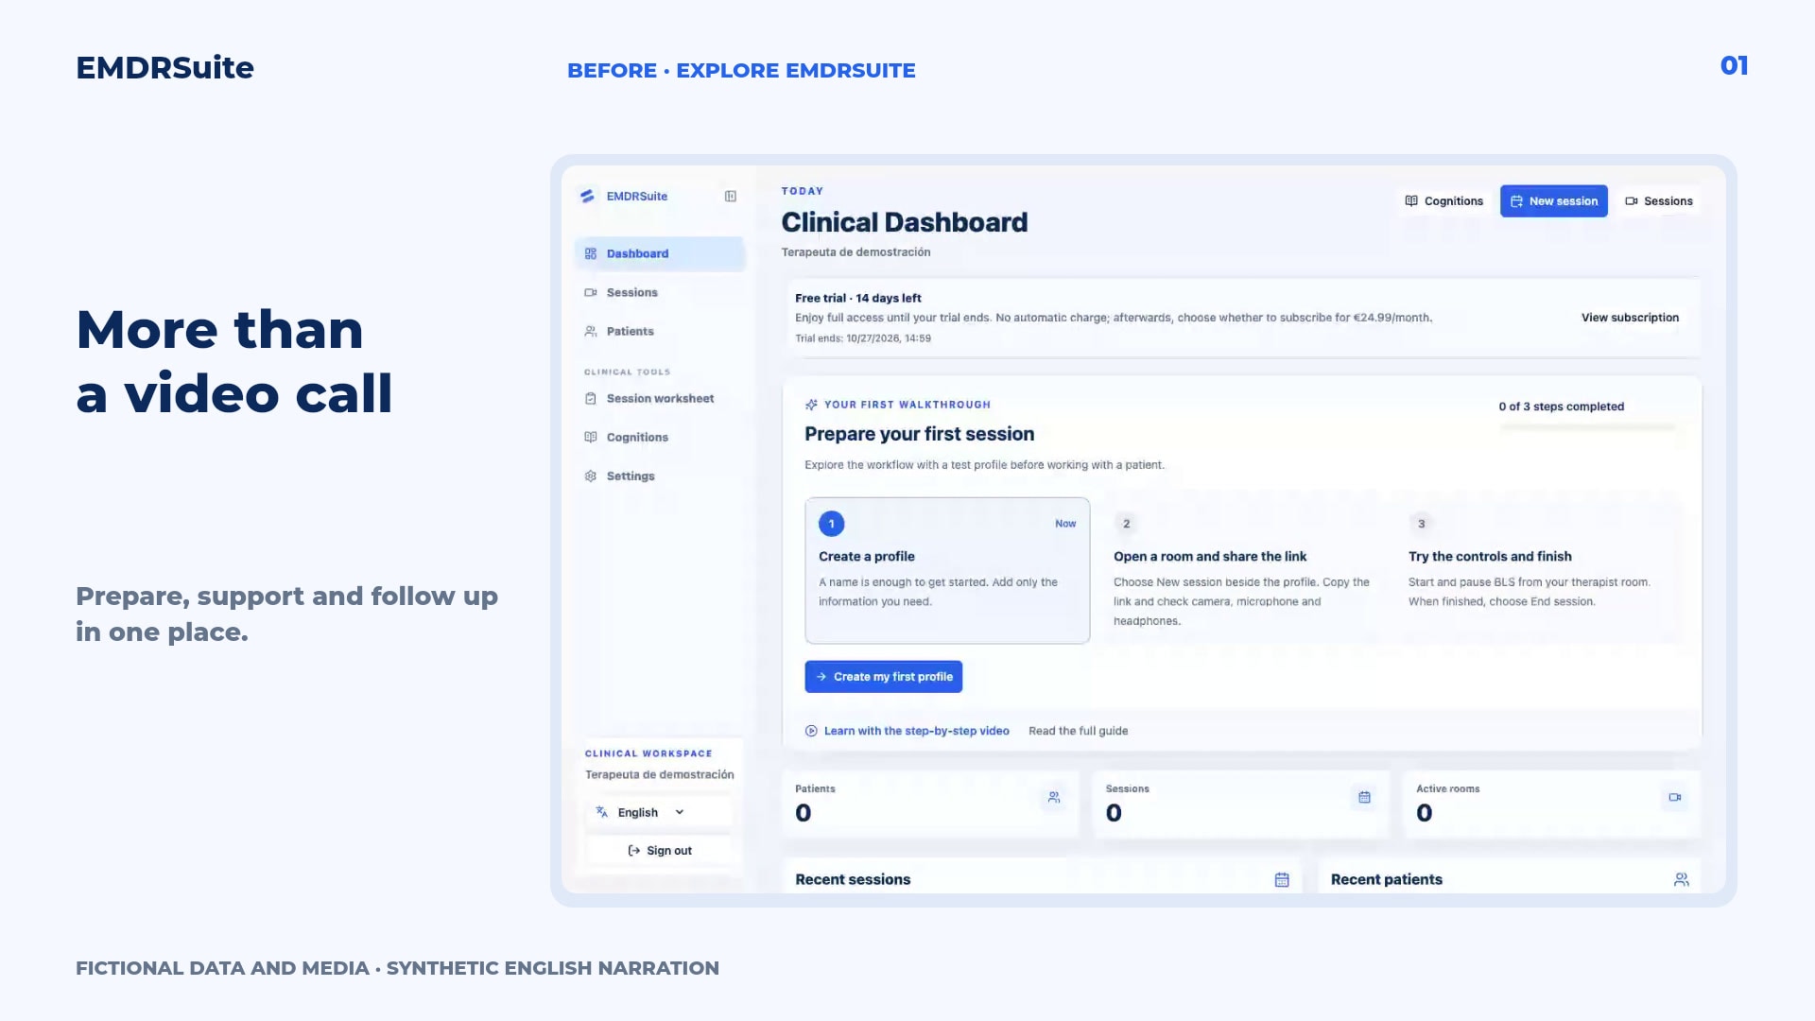Click the steps completed progress bar

point(1588,427)
